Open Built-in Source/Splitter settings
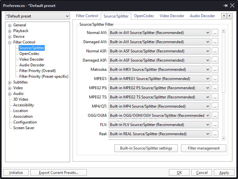 point(146,148)
